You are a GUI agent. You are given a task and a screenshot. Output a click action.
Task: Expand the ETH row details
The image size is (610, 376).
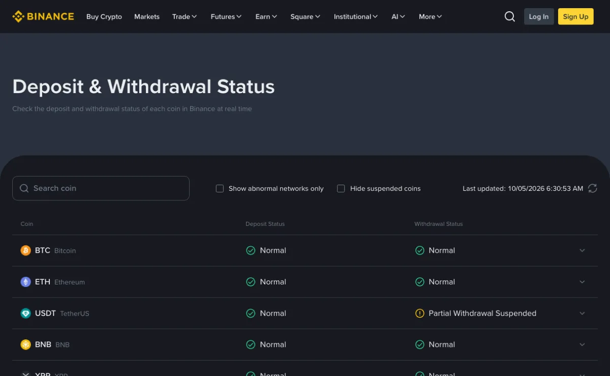tap(583, 282)
